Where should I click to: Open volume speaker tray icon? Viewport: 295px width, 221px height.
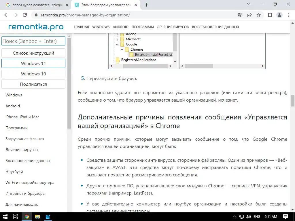point(248,217)
